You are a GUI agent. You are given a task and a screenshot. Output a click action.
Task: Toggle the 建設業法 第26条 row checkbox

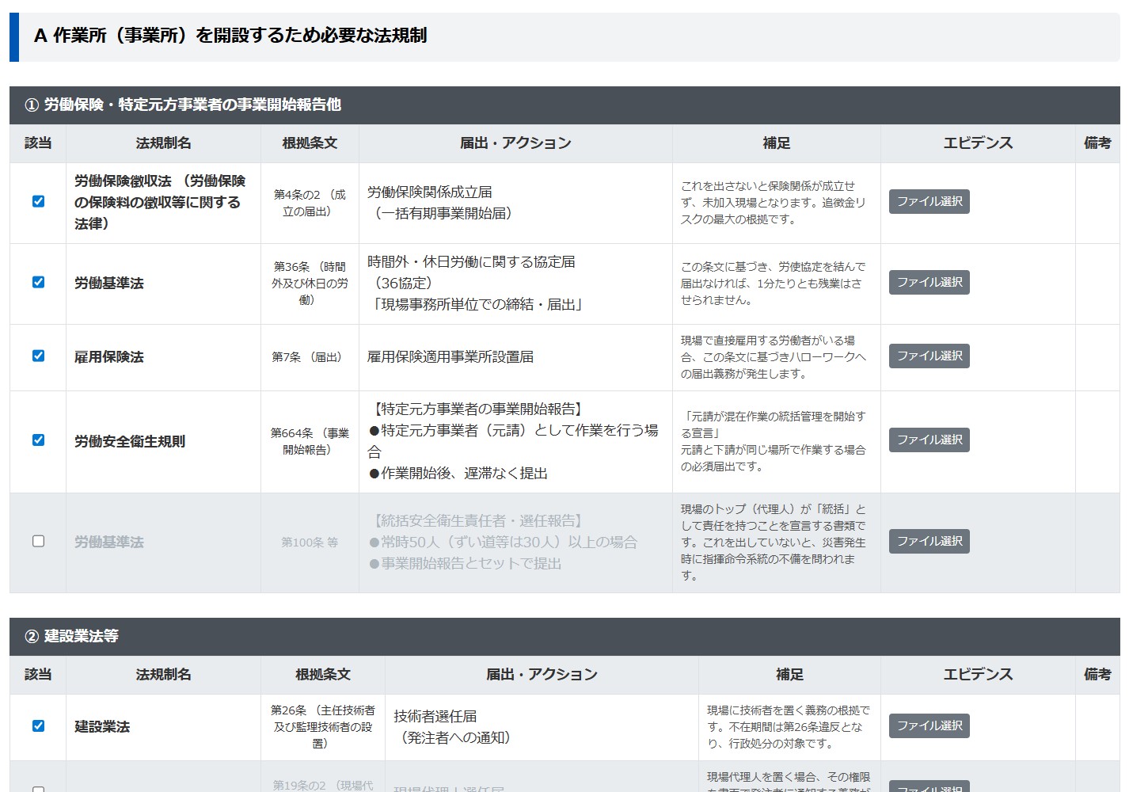click(38, 725)
